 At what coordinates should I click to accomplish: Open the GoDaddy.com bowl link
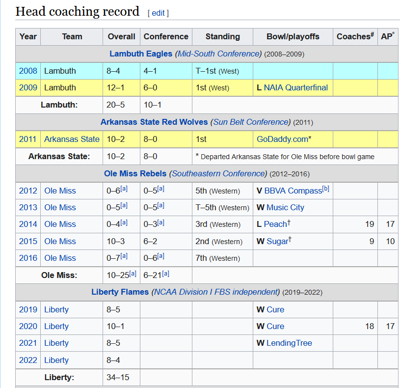tap(284, 139)
